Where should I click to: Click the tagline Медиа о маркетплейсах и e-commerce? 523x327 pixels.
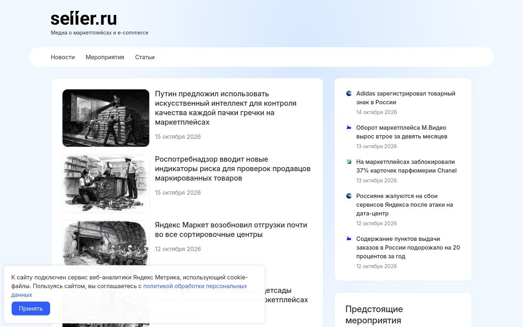(100, 33)
